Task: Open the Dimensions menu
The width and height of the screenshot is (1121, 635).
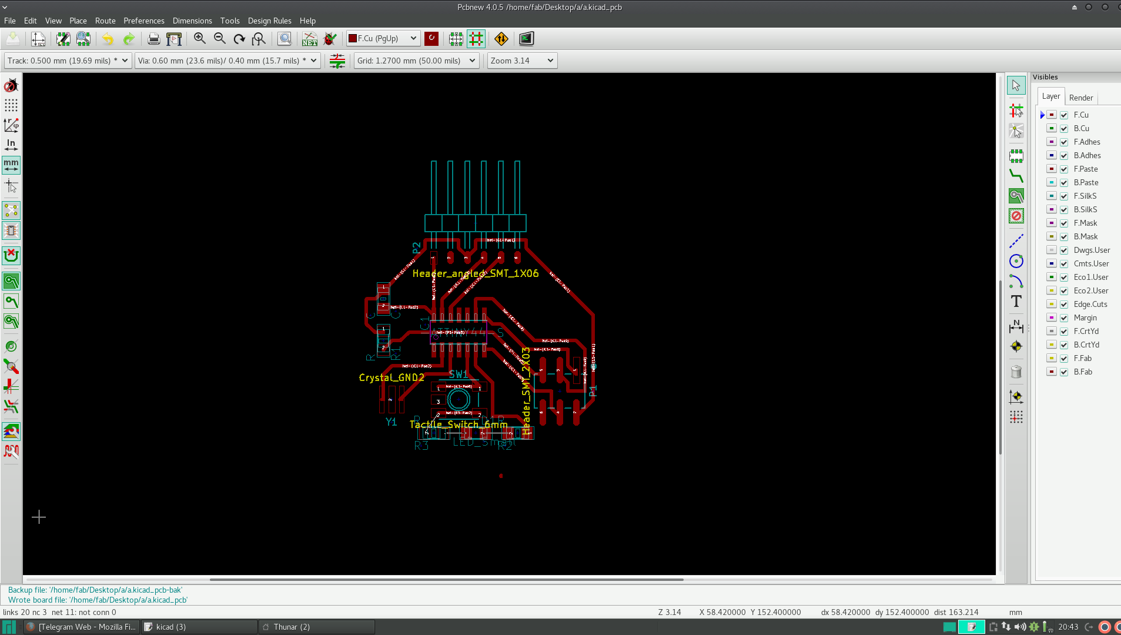Action: tap(192, 21)
